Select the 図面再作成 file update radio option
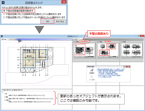The height and width of the screenshot is (111, 145). pos(4,14)
